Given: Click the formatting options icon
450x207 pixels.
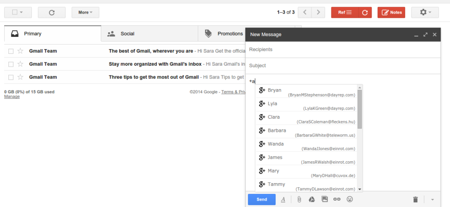Looking at the screenshot, I should click(x=283, y=199).
